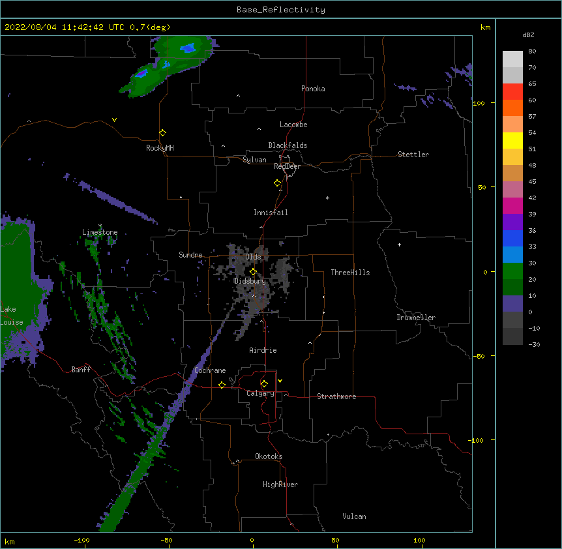562x549 pixels.
Task: Click the gray clutter echo east of Didsbury
Action: (282, 274)
